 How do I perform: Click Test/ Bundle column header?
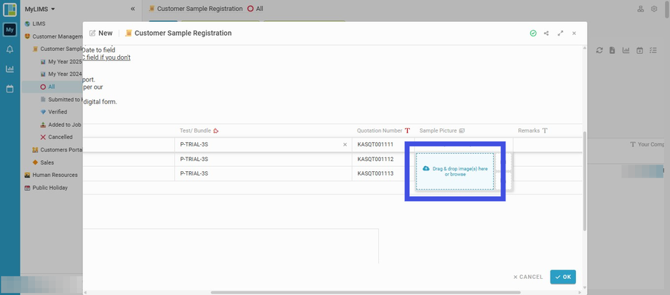coord(195,130)
